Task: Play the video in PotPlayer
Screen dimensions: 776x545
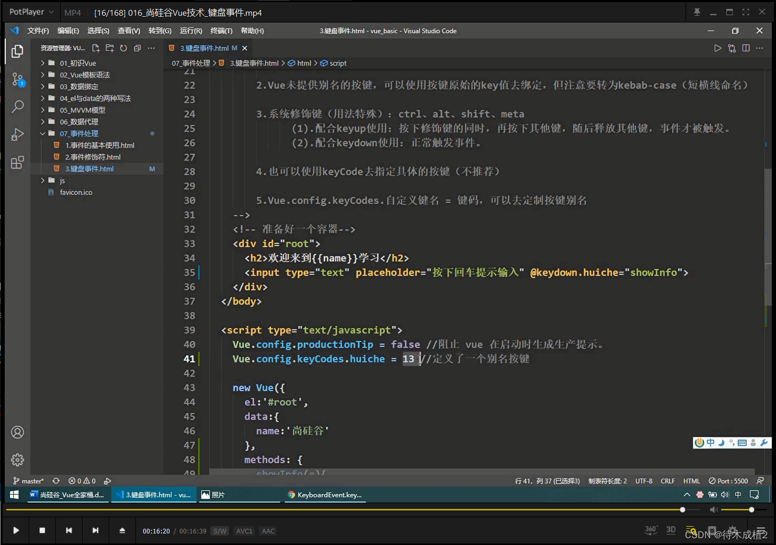Action: [x=16, y=530]
